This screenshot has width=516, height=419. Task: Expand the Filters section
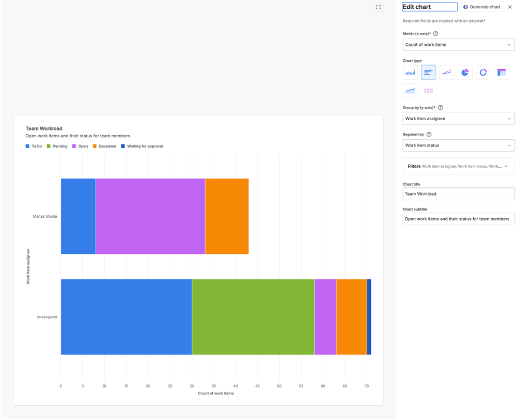(x=459, y=166)
